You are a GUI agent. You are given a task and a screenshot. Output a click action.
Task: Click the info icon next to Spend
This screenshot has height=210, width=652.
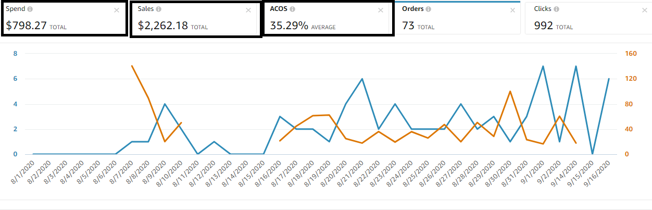[x=30, y=9]
